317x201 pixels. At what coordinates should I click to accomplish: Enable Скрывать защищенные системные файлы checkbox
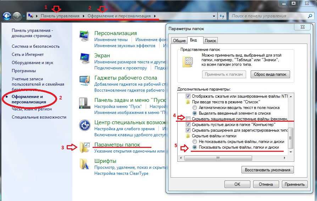(x=188, y=119)
